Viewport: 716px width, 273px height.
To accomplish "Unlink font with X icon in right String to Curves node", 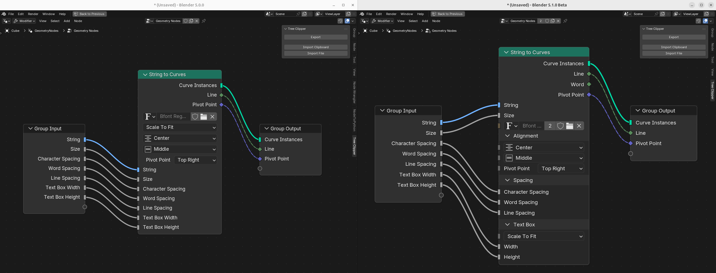I will 579,126.
